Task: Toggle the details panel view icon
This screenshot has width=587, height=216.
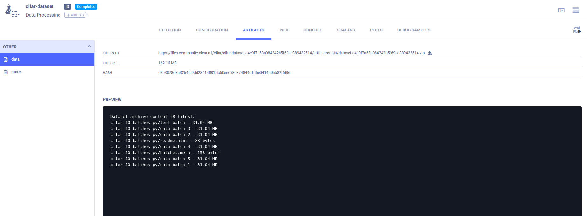Action: pyautogui.click(x=561, y=10)
